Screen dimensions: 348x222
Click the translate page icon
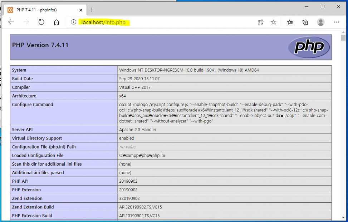(261, 22)
